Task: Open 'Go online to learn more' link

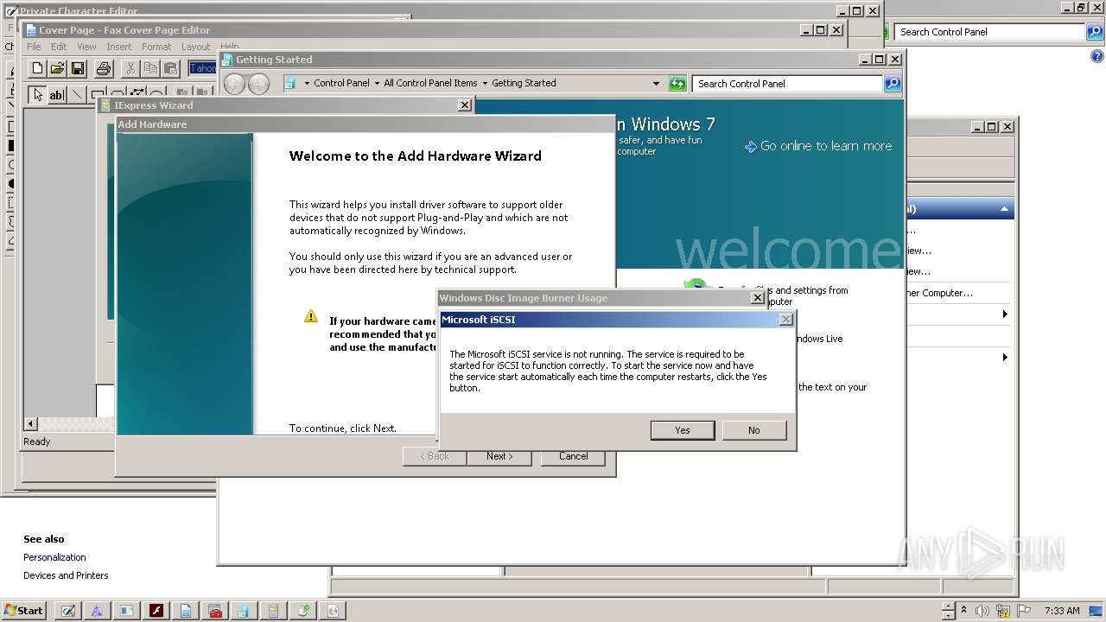Action: pos(818,146)
